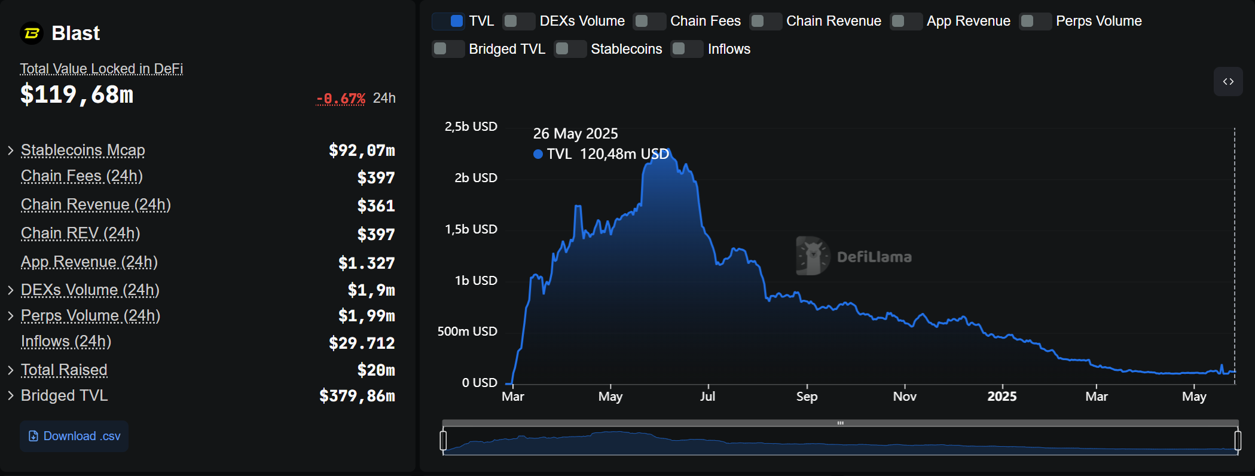Click the $119,68m TVL value

[x=77, y=94]
